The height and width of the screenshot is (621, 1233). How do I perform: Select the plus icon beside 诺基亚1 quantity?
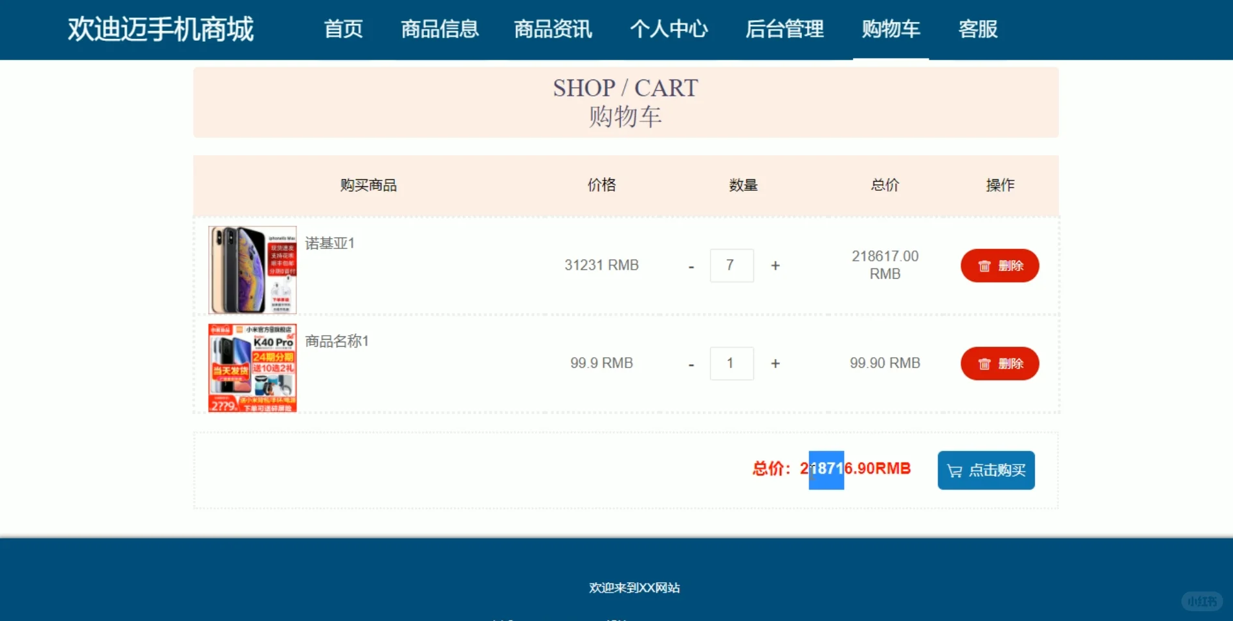pyautogui.click(x=775, y=265)
